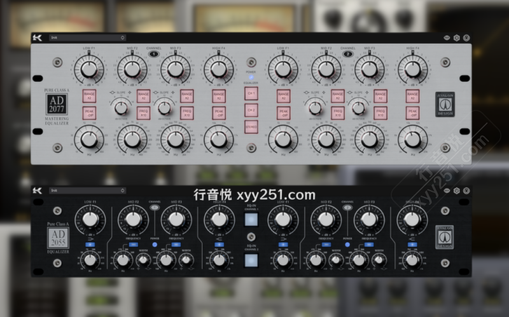Toggle PEAK-DIP for channel 2 LOW F1
Screen dimensions: 509x317
283,113
